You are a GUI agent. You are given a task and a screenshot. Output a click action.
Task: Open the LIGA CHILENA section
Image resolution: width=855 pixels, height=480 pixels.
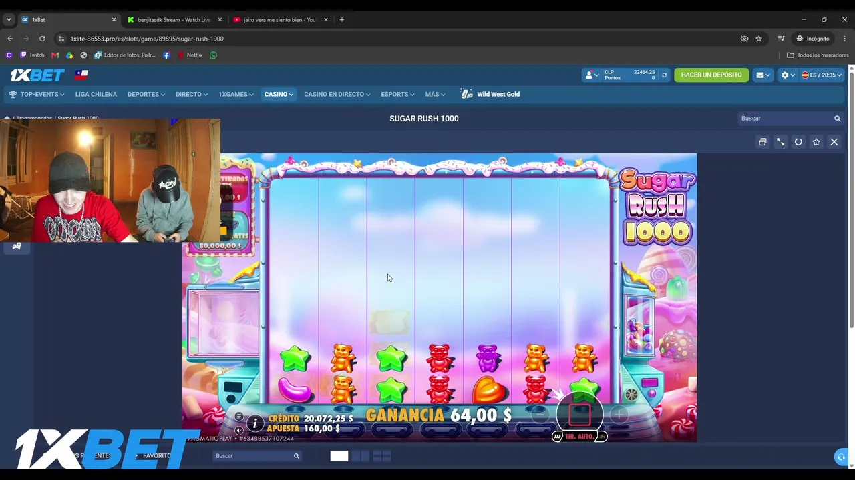96,95
